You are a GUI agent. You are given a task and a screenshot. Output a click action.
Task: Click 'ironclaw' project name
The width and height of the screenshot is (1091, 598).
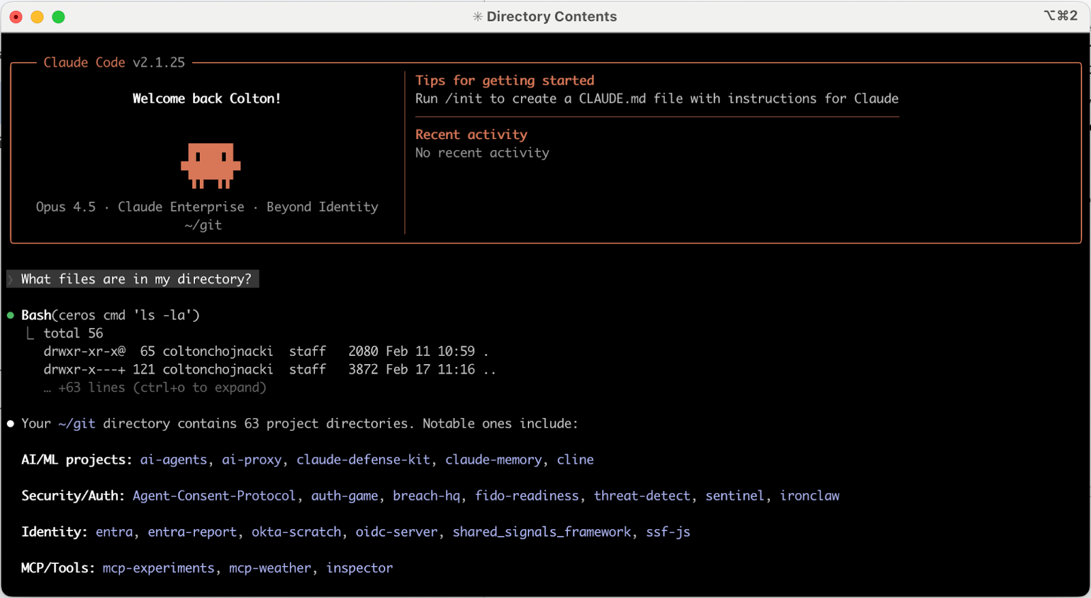click(x=809, y=496)
